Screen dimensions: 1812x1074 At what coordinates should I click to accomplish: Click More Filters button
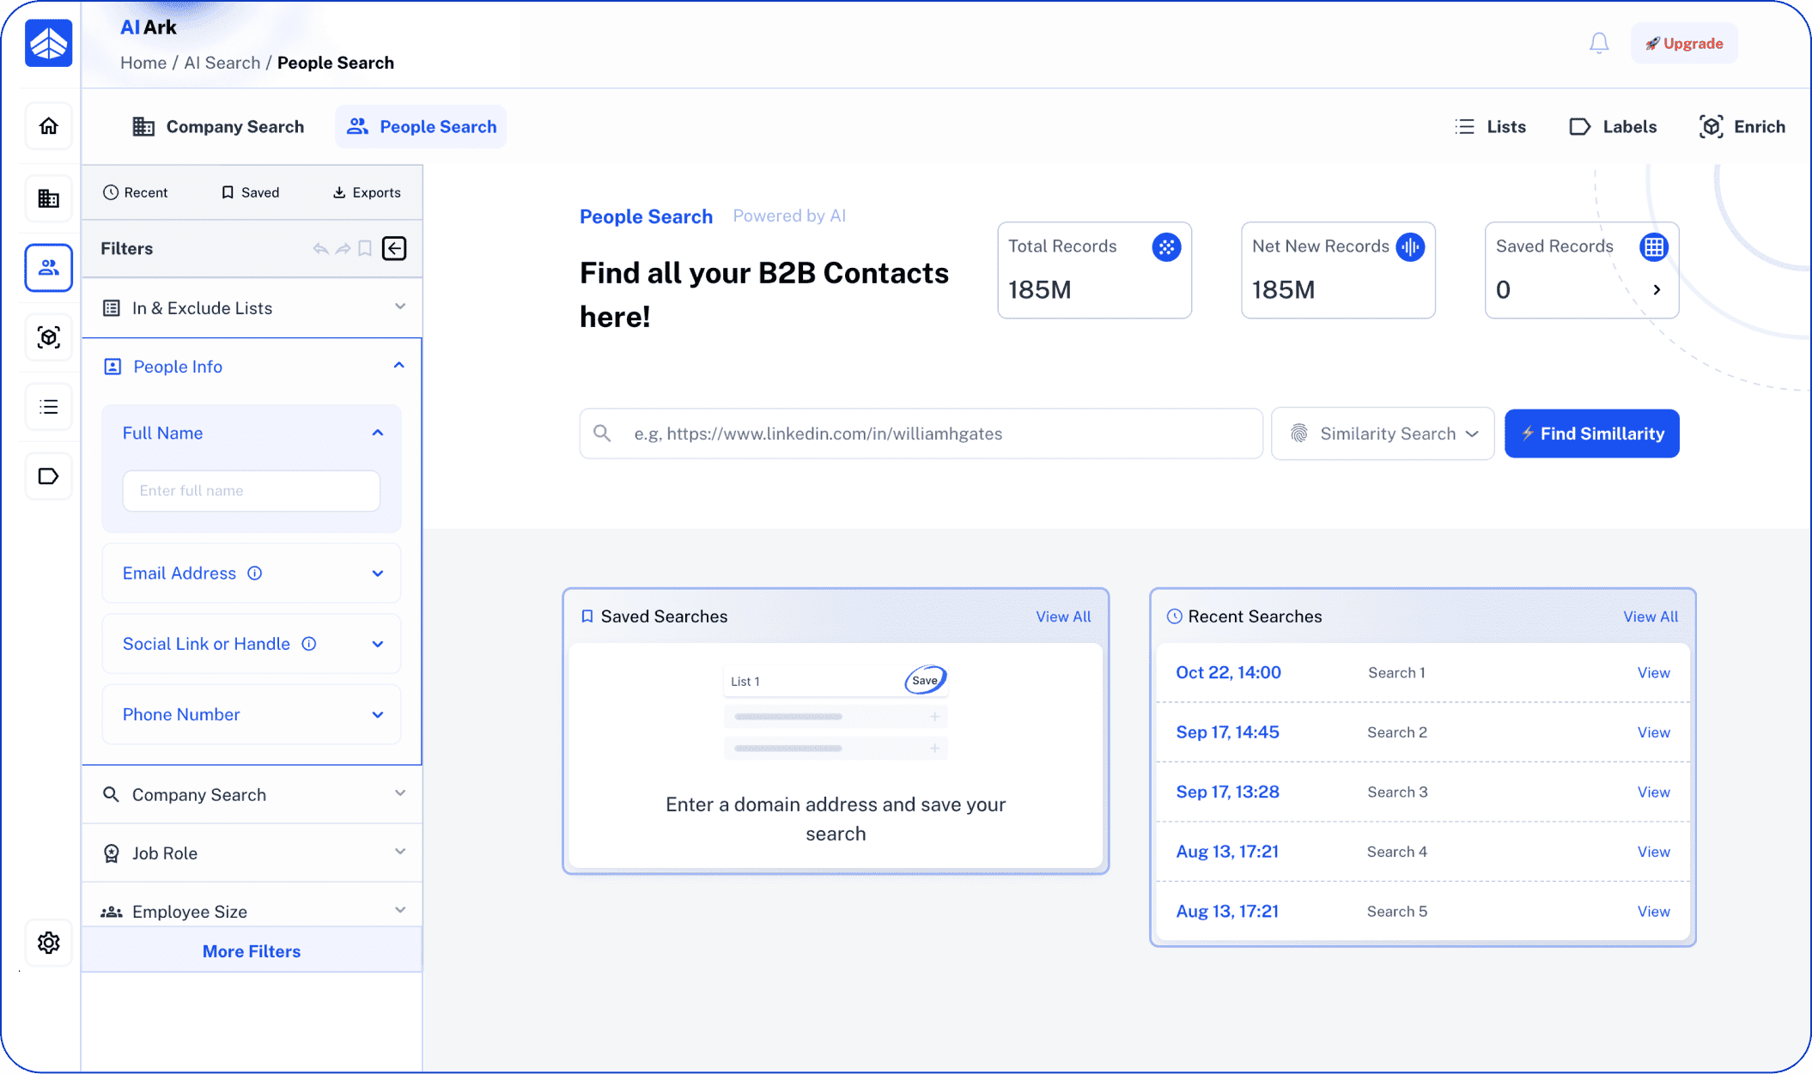(252, 951)
